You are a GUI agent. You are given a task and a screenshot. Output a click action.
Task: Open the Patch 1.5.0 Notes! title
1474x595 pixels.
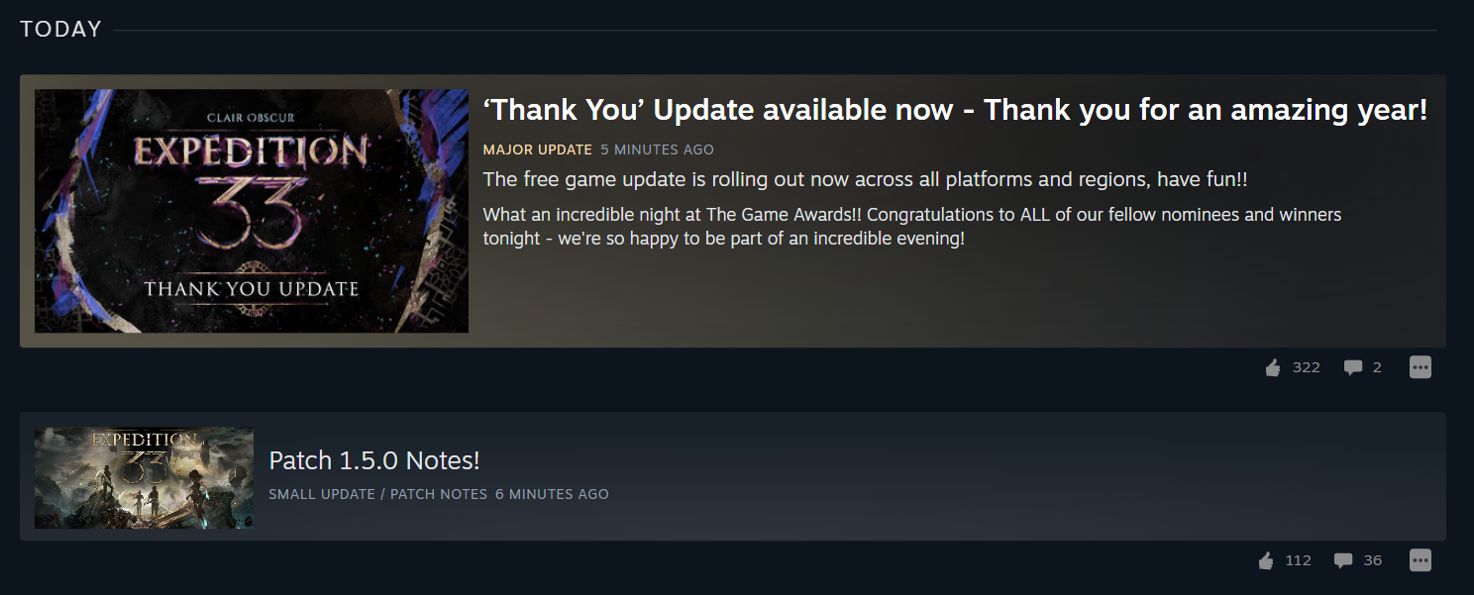[x=374, y=460]
